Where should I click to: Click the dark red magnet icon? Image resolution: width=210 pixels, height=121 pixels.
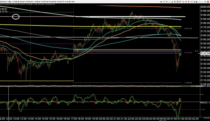pyautogui.click(x=197, y=2)
